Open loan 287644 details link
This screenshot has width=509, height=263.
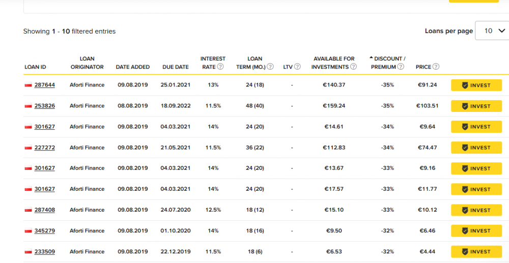click(x=45, y=85)
